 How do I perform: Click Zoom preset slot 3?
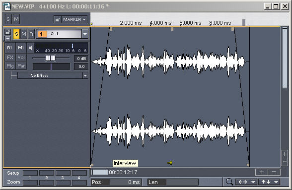tap(63, 183)
